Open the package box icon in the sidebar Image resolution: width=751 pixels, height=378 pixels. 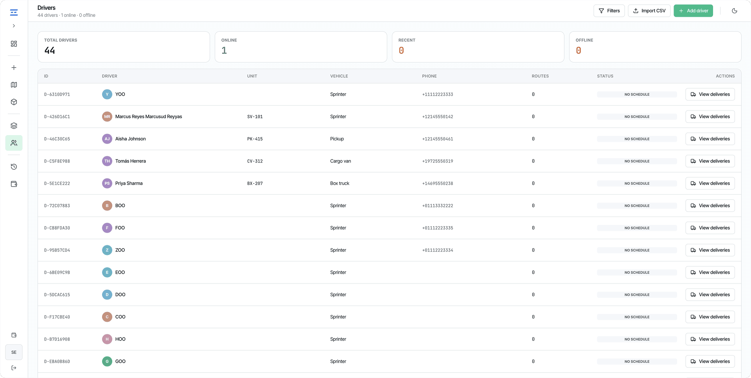[x=14, y=102]
